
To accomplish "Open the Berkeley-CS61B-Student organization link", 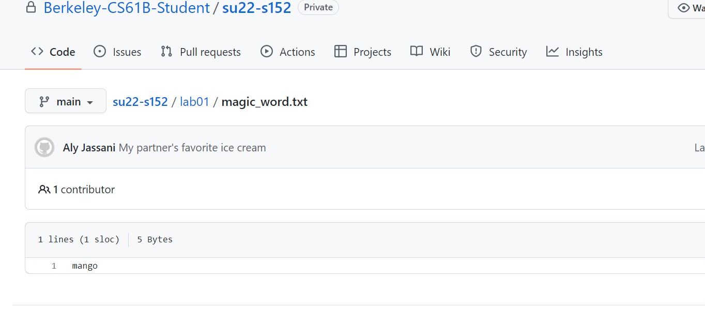I will (x=127, y=8).
